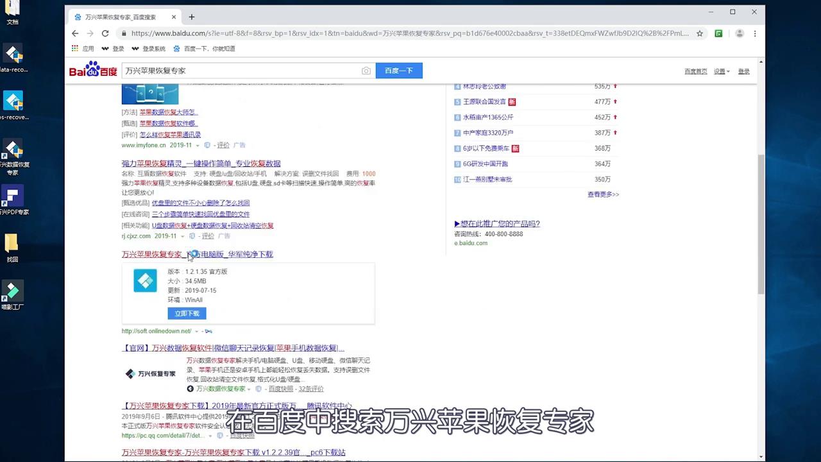Open Chrome's three-dot menu

tap(755, 33)
